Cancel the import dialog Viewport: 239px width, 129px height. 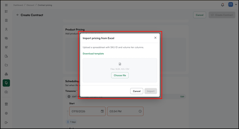[x=137, y=91]
